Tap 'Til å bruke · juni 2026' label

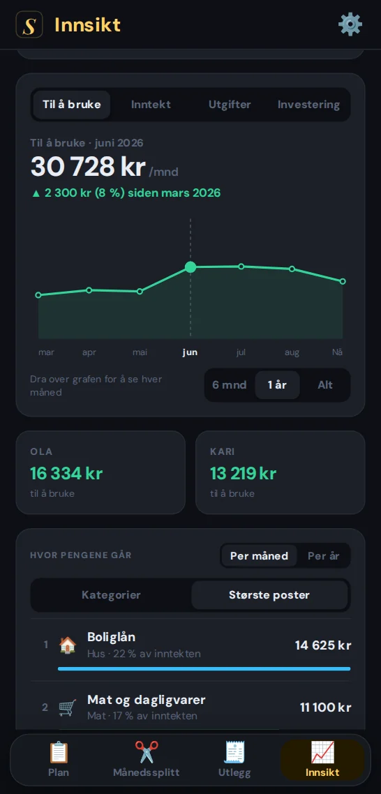tap(87, 143)
